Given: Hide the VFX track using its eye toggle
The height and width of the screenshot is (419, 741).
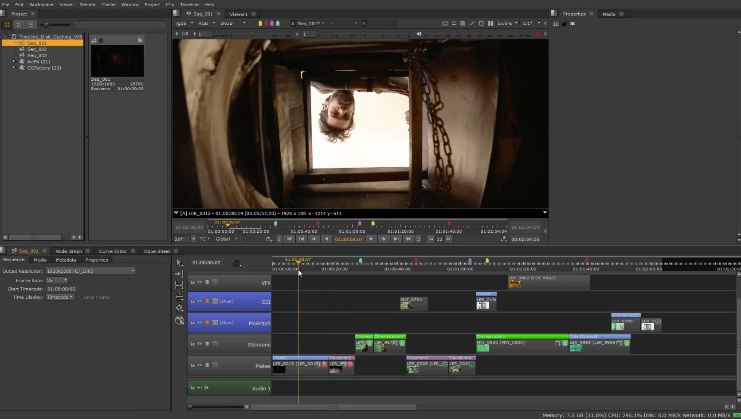Looking at the screenshot, I should pos(200,282).
